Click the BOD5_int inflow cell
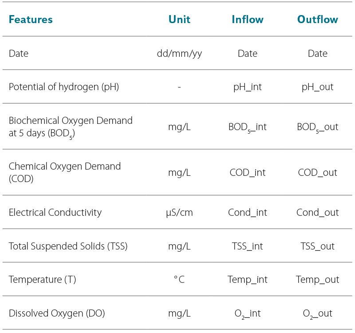The width and height of the screenshot is (355, 333). [x=248, y=127]
